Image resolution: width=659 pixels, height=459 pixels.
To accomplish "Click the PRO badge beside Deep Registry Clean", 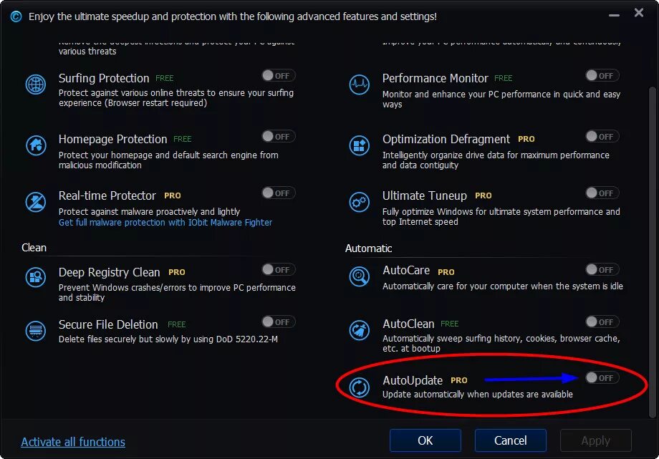I will pos(176,272).
